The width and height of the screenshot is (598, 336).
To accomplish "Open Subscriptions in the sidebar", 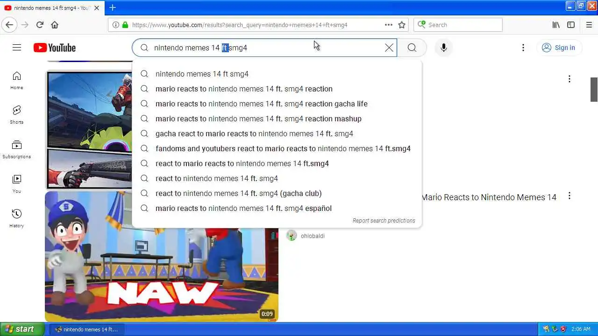I will tap(17, 150).
